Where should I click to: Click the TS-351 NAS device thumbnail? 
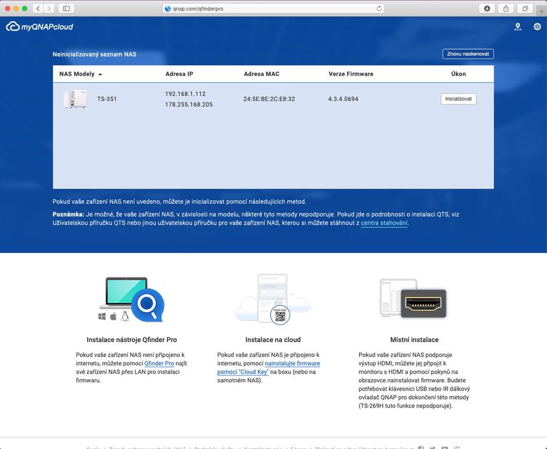pos(75,99)
